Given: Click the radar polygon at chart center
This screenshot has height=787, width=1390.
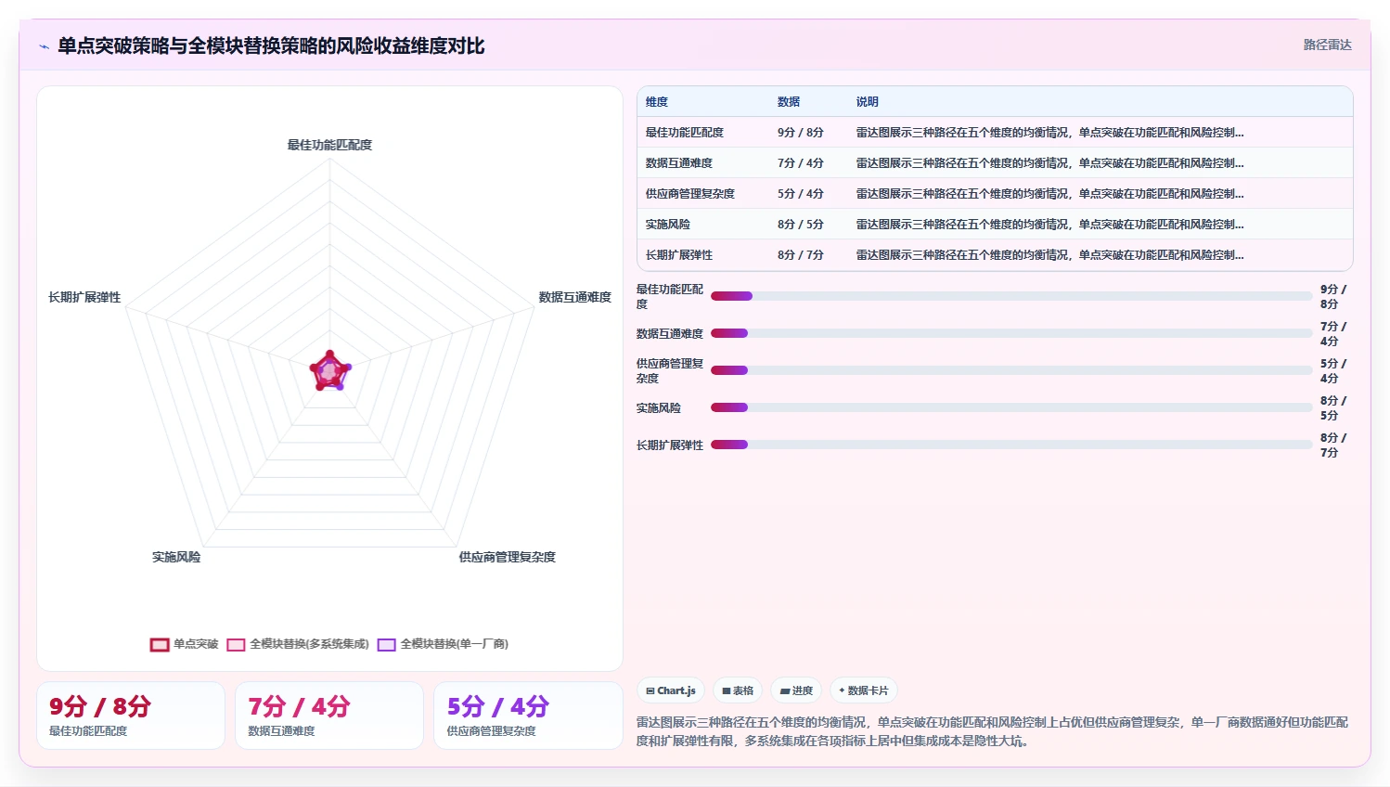Looking at the screenshot, I should coord(329,372).
